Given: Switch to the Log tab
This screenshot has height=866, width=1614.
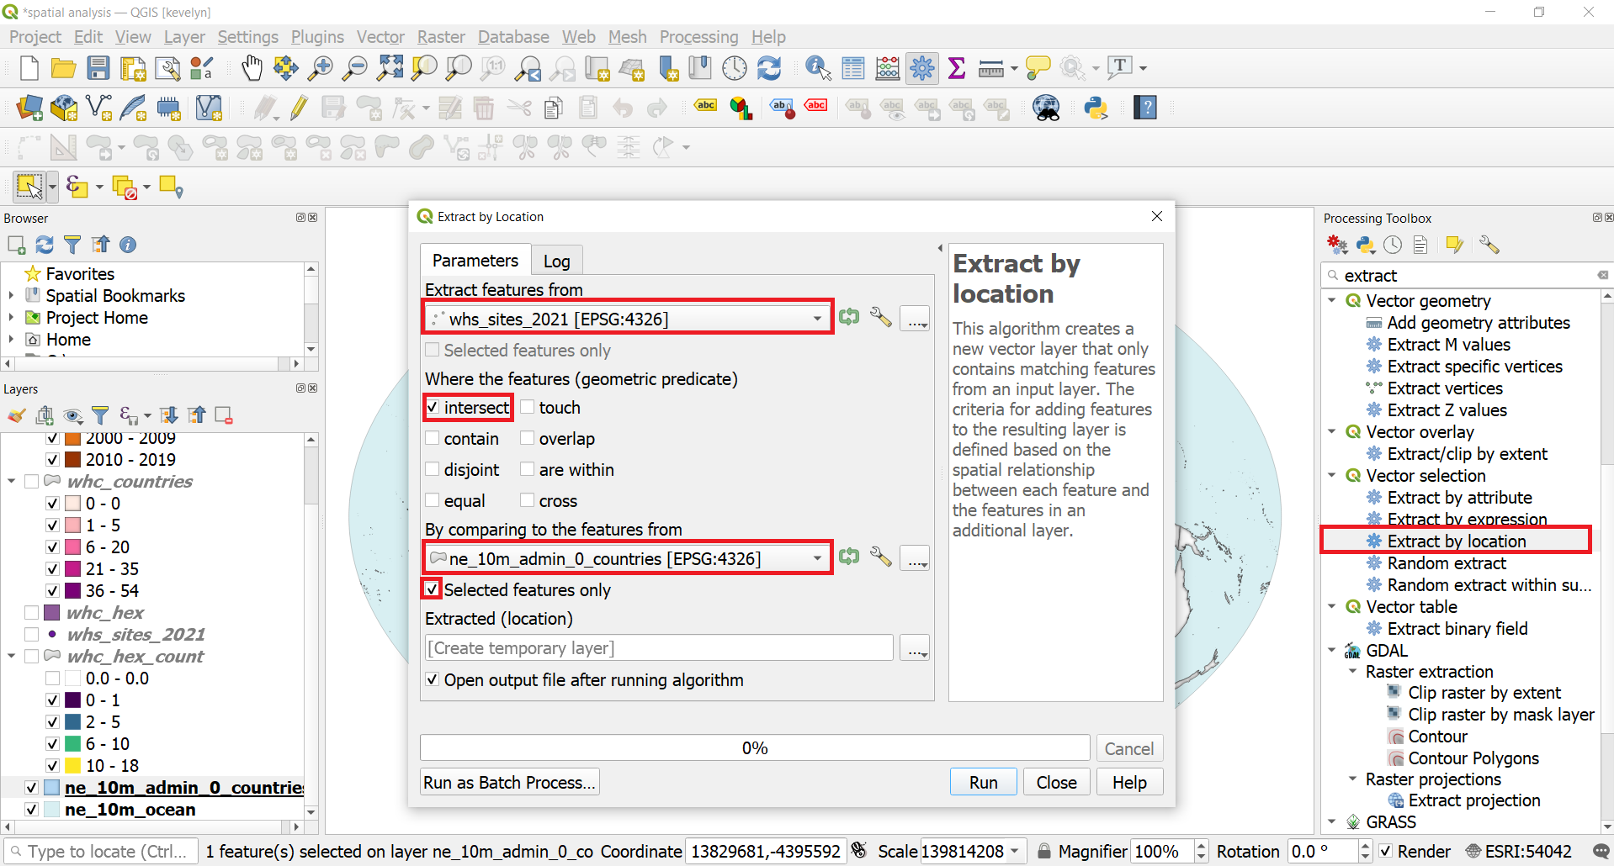Looking at the screenshot, I should [556, 260].
